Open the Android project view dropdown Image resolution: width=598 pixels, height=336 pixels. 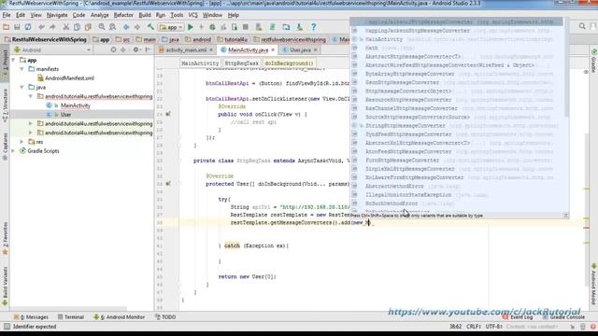pyautogui.click(x=51, y=49)
